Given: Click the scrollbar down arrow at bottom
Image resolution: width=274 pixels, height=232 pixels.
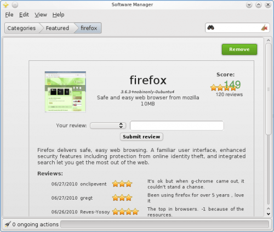Looking at the screenshot, I should coord(269,214).
